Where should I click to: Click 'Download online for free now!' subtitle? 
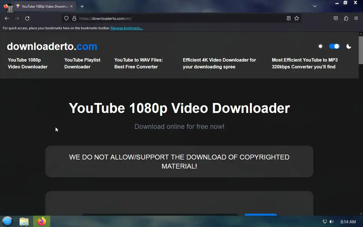coord(179,127)
